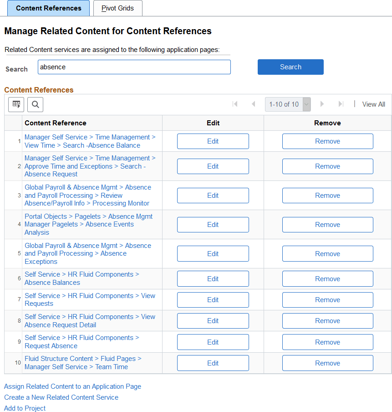Jump to the last page of results
Image resolution: width=392 pixels, height=412 pixels.
tap(341, 104)
